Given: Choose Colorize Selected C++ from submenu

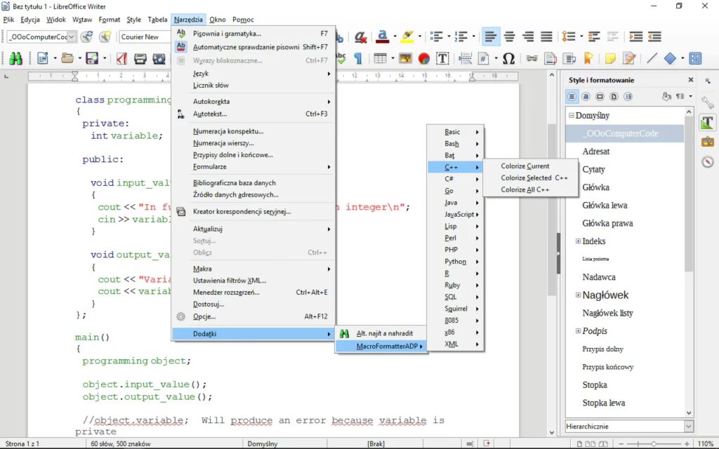Looking at the screenshot, I should click(534, 178).
